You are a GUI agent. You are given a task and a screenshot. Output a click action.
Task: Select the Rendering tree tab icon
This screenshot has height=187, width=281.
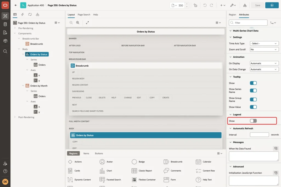pos(15,15)
